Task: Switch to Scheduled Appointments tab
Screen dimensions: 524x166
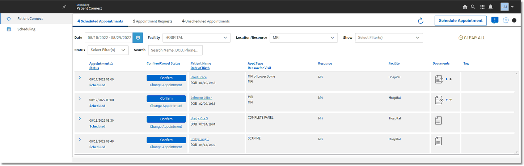Action: click(x=100, y=21)
